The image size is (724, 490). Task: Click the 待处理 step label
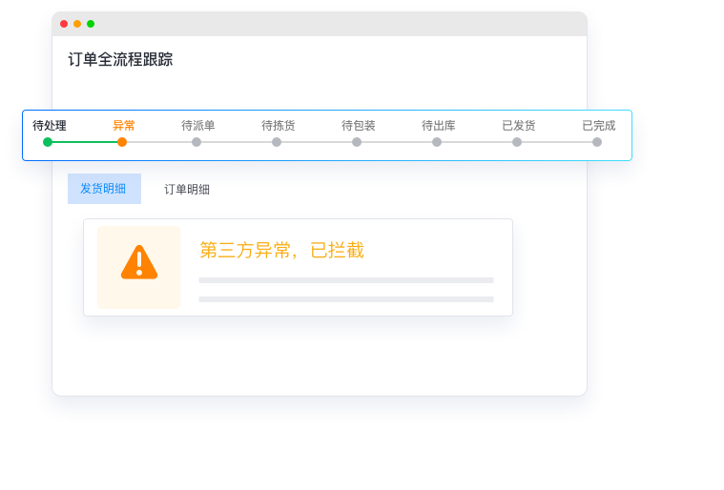tap(50, 126)
